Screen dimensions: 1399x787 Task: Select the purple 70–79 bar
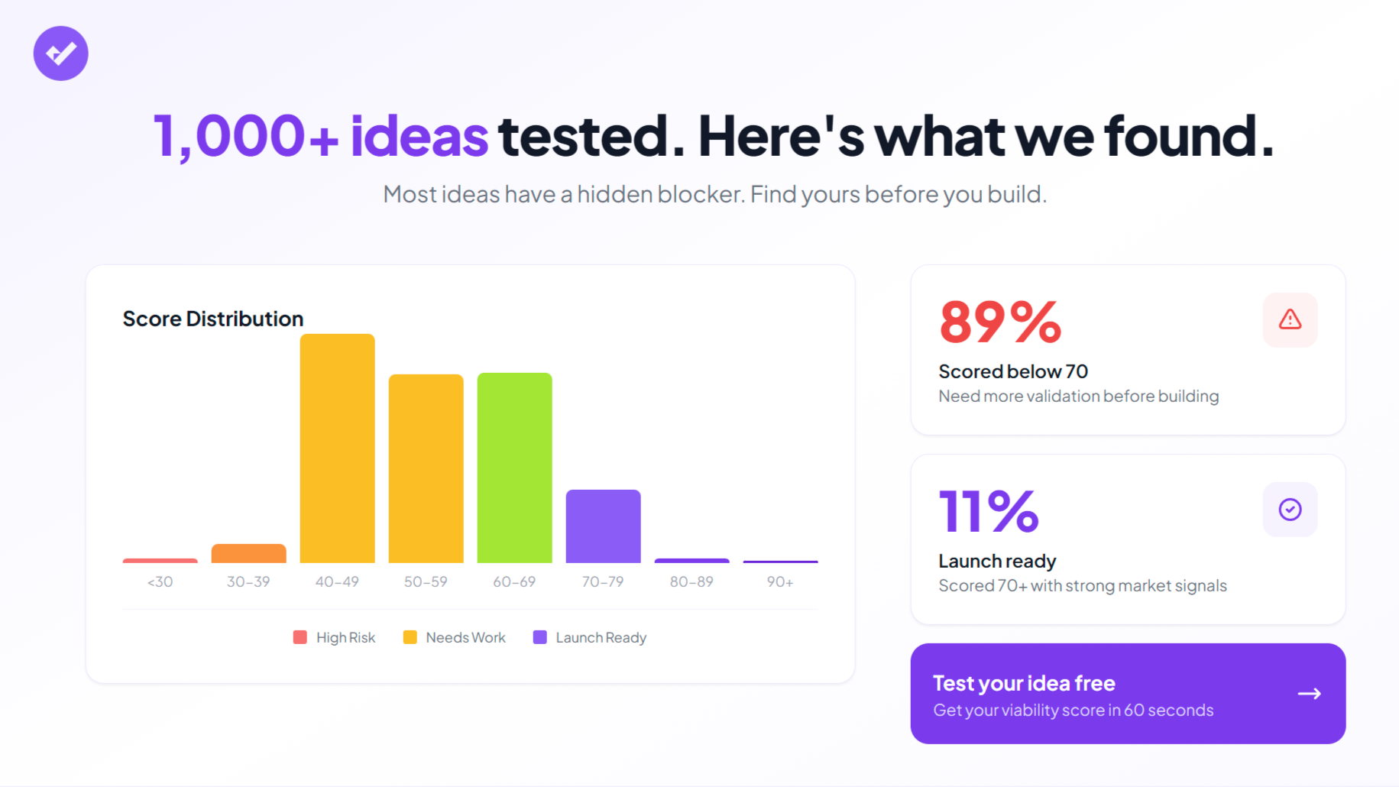[603, 527]
